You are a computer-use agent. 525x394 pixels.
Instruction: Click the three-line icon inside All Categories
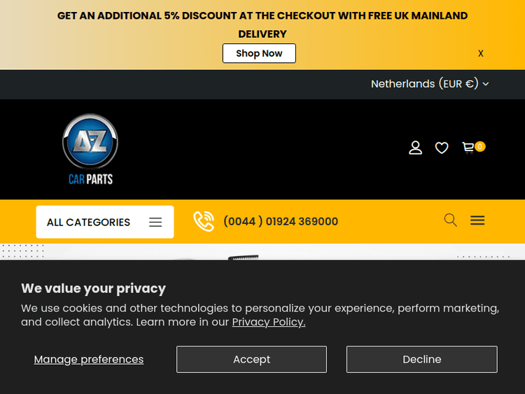(155, 222)
